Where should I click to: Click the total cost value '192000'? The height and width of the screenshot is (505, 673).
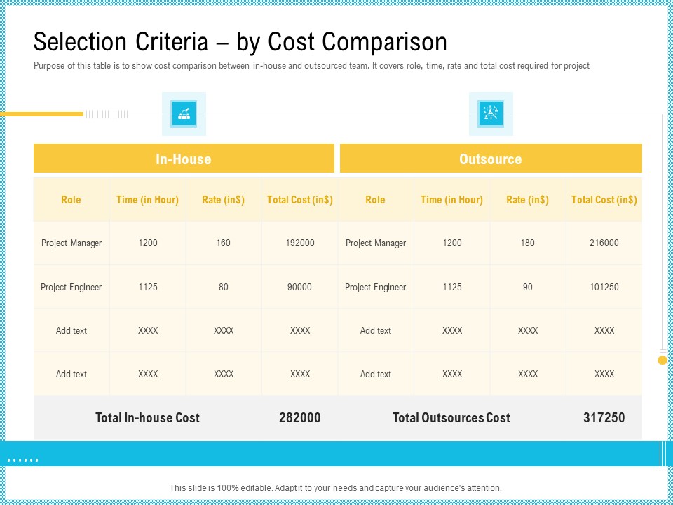[x=300, y=243]
